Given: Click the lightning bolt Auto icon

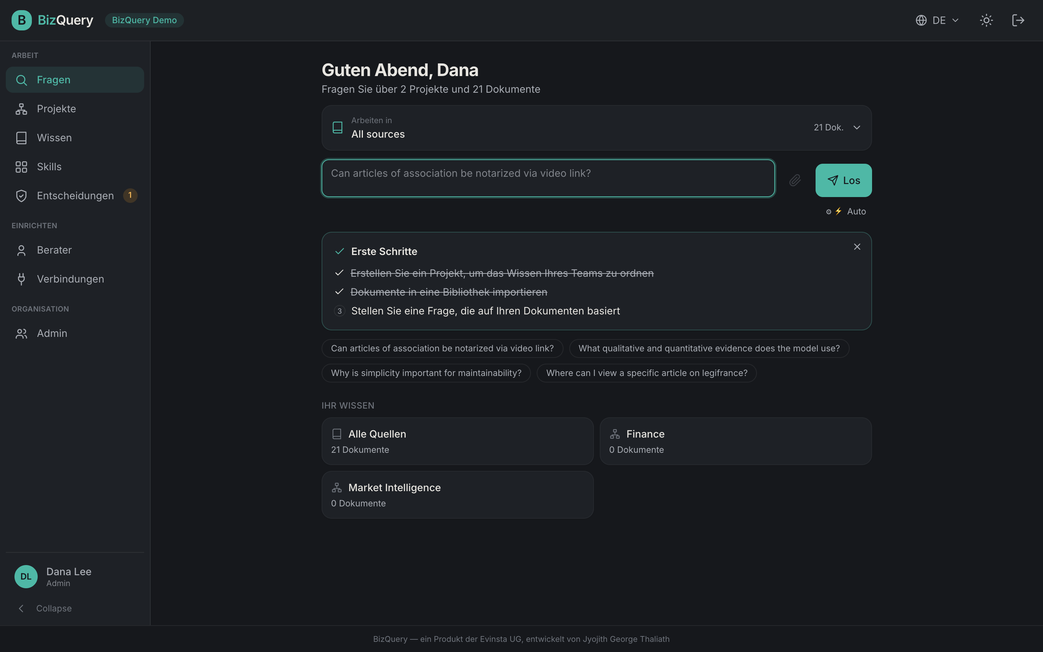Looking at the screenshot, I should pyautogui.click(x=838, y=211).
